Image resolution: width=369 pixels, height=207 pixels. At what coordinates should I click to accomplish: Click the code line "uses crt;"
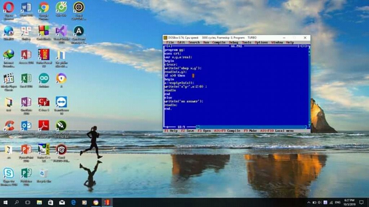pos(173,54)
